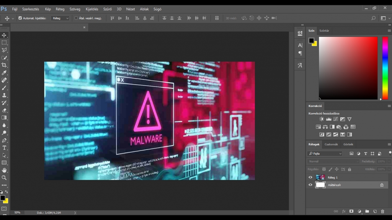Viewport: 392px width, 220px height.
Task: Uncheck the Automat. kijelölés checkbox
Action: 20,18
